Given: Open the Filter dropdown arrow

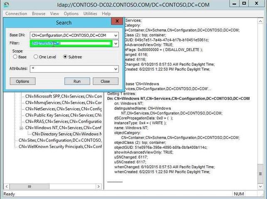Looking at the screenshot, I should [x=116, y=44].
